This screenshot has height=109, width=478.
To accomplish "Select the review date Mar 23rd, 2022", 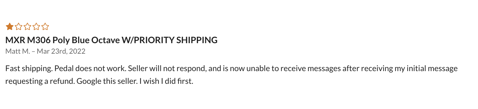I will [x=61, y=51].
